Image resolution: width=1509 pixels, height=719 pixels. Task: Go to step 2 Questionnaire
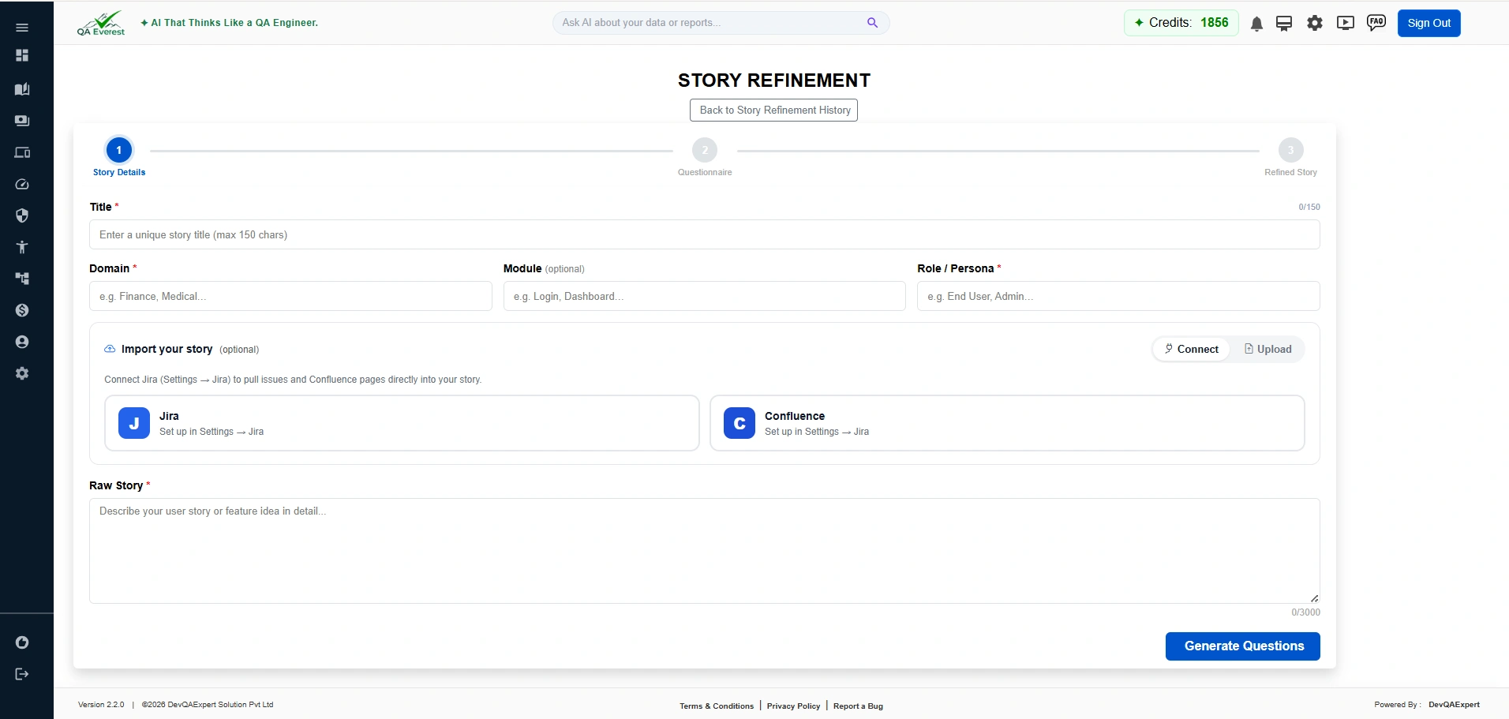pyautogui.click(x=705, y=157)
